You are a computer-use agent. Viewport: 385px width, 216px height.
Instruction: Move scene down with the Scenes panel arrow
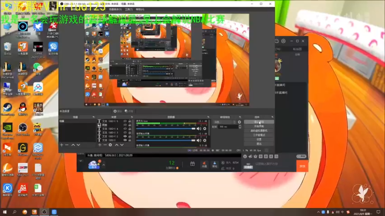click(78, 145)
